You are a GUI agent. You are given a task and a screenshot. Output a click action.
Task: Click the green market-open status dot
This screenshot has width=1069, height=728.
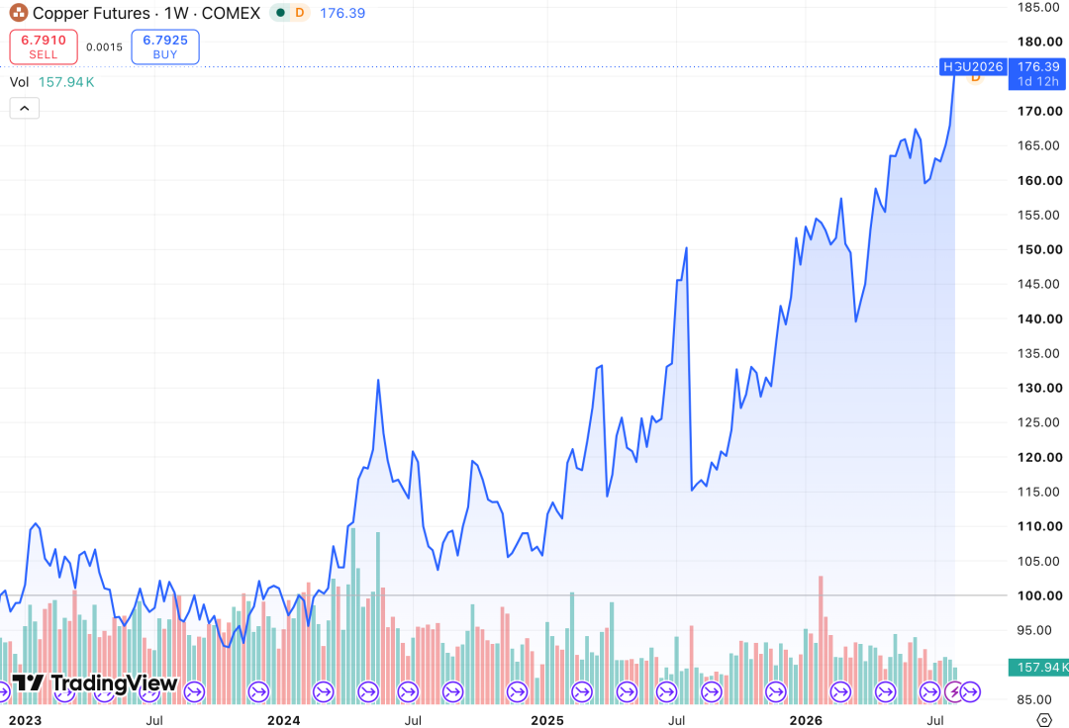click(280, 12)
